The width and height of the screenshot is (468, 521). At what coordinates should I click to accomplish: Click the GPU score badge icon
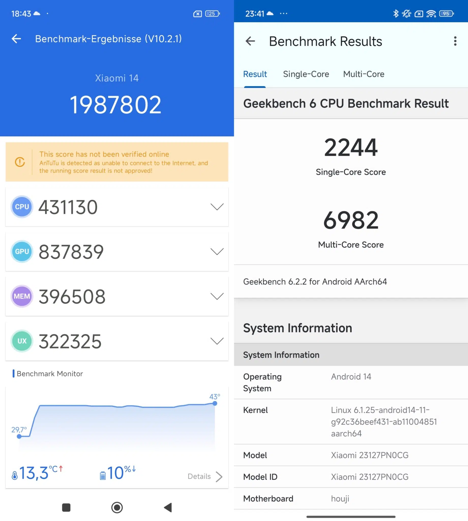point(22,251)
